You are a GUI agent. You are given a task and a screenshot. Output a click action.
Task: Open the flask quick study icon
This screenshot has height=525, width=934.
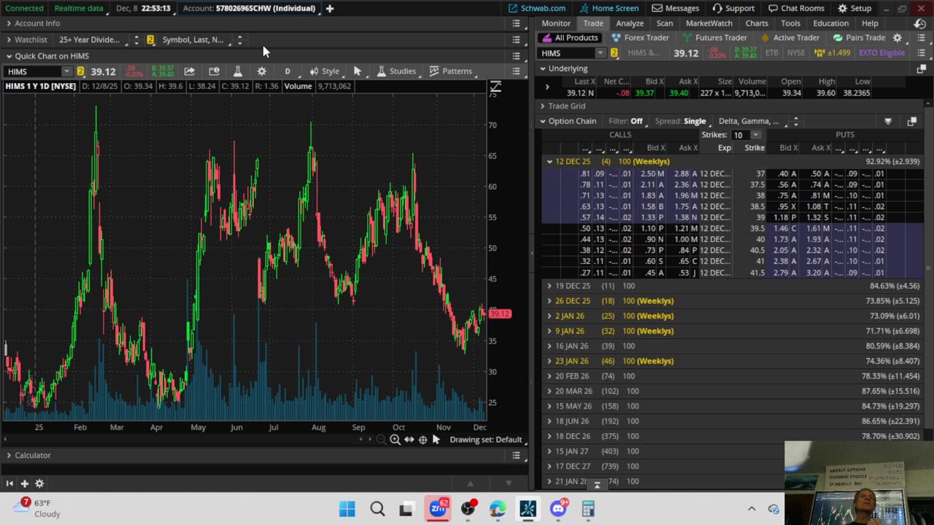click(237, 71)
